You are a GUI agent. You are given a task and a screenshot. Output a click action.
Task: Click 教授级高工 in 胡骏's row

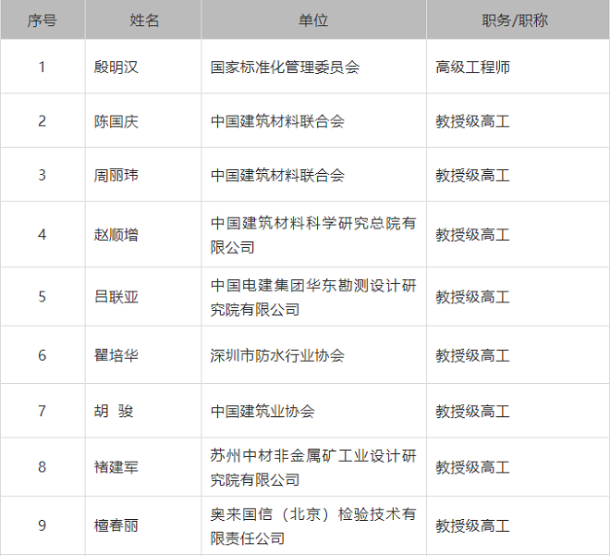tap(472, 411)
